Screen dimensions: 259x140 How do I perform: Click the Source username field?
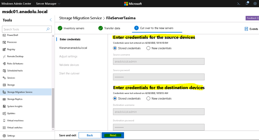coord(159,61)
